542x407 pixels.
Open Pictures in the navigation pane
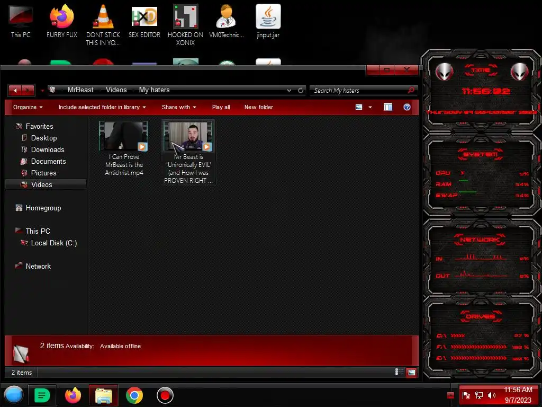(43, 173)
